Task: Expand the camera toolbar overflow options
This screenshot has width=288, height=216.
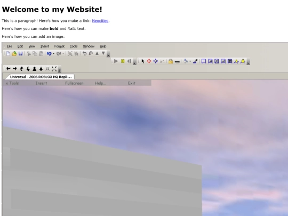Action: coord(60,69)
